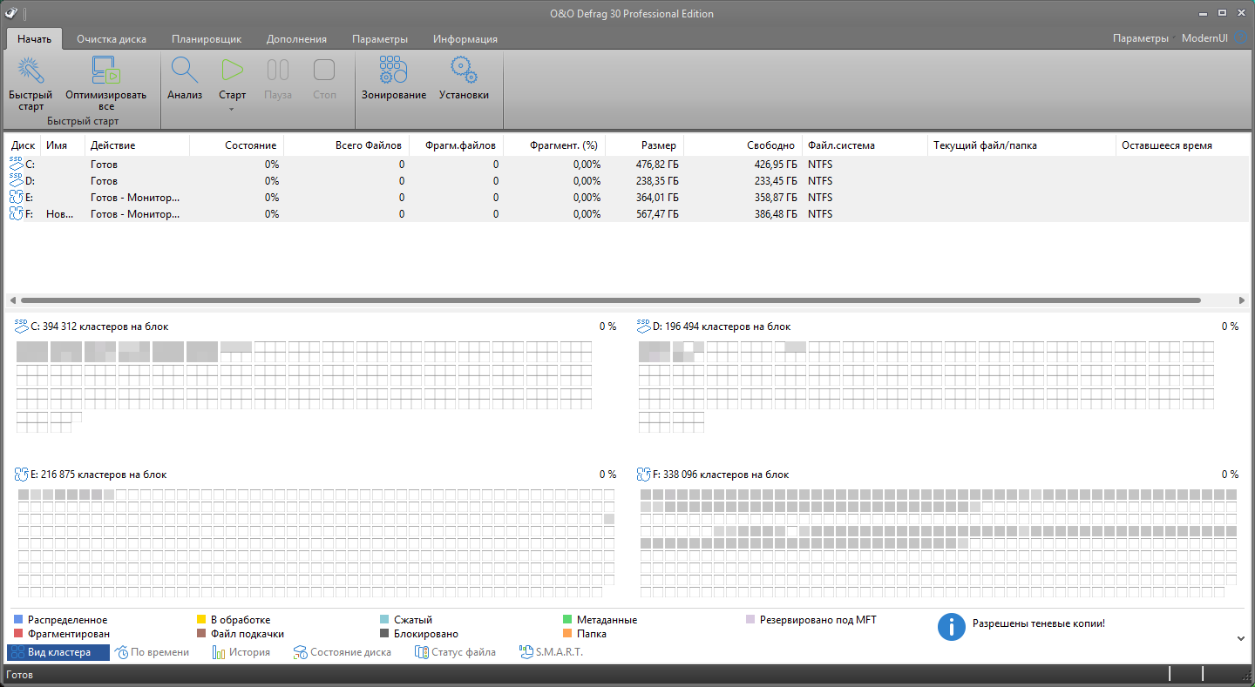Open Зонирование zoning tool
The width and height of the screenshot is (1255, 687).
[394, 71]
